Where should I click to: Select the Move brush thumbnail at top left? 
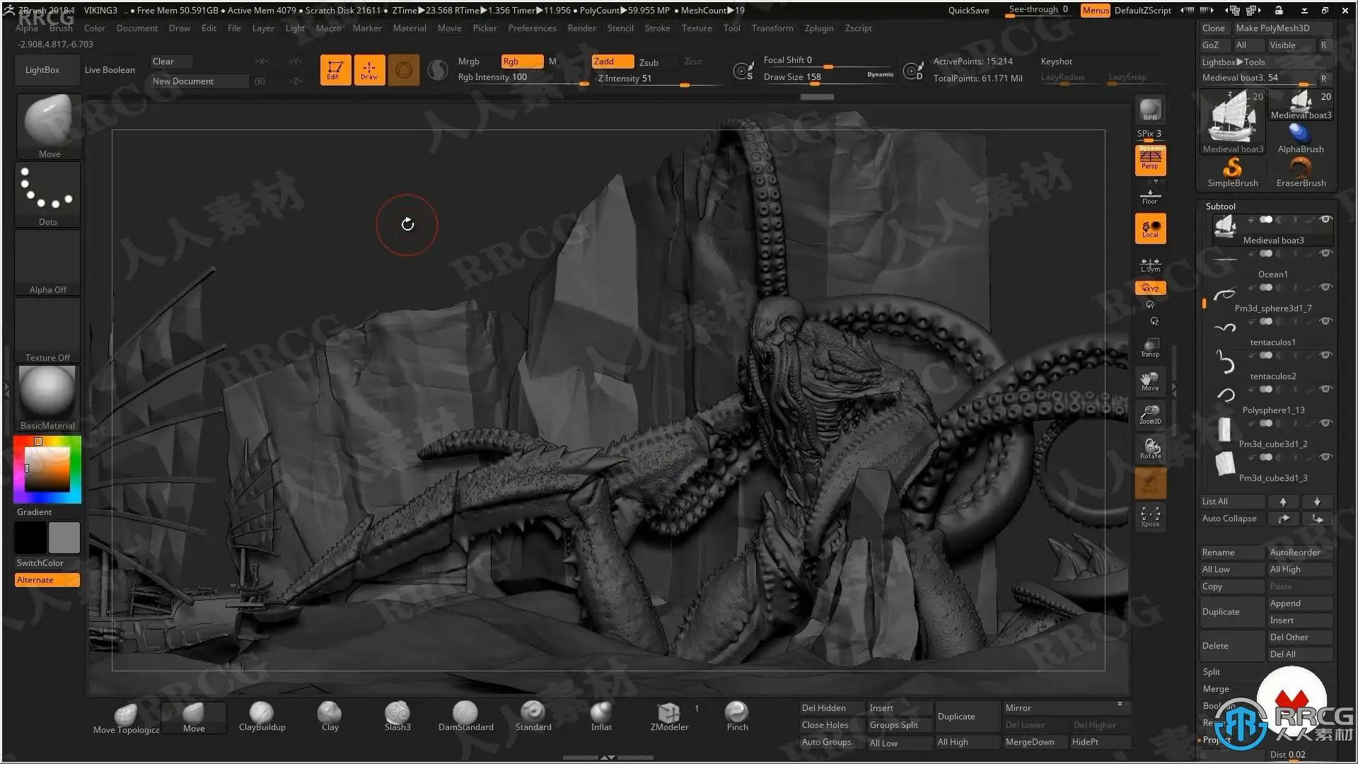[49, 127]
